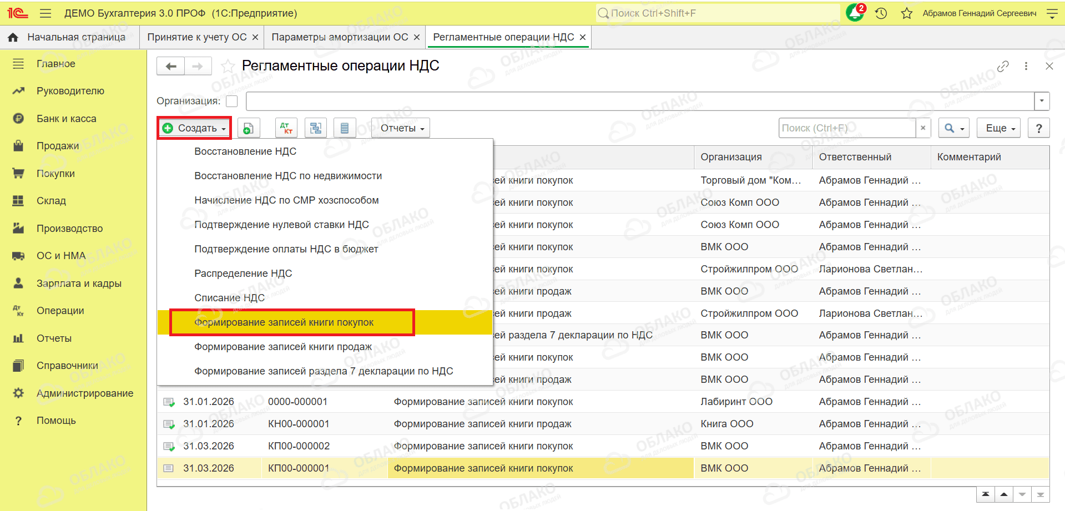Navigate back with the left arrow button
The width and height of the screenshot is (1065, 511).
click(171, 67)
